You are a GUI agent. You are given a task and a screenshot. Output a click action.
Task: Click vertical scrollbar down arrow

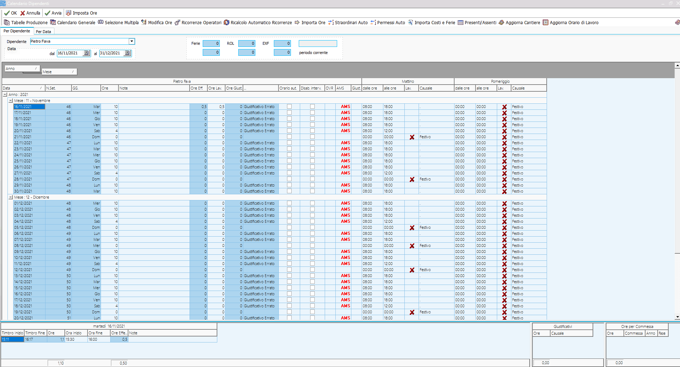point(677,317)
